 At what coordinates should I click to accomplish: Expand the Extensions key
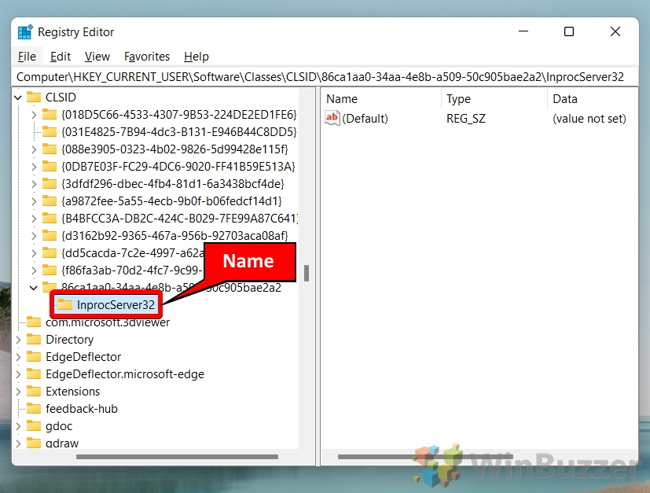[18, 392]
